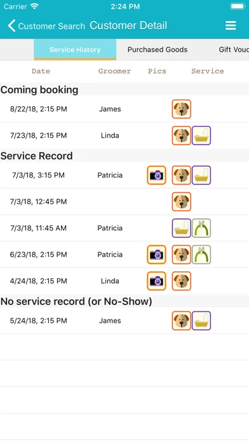249x443 pixels.
Task: Click the dog icon on the 7/3/18 12:45 PM row
Action: (x=182, y=202)
